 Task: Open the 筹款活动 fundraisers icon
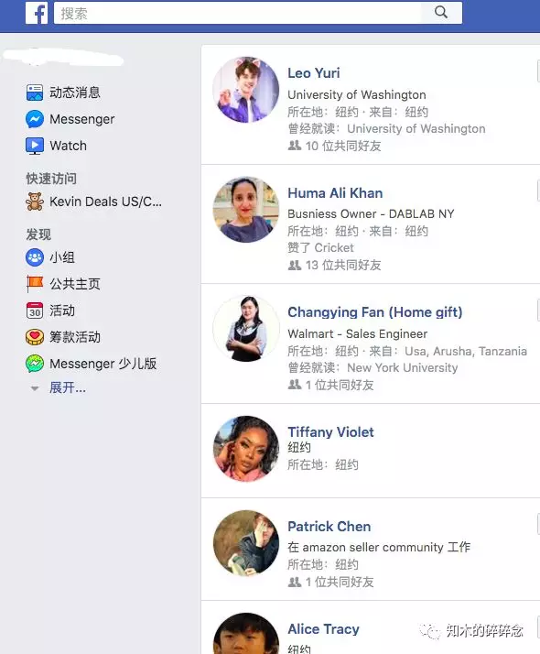pos(35,337)
